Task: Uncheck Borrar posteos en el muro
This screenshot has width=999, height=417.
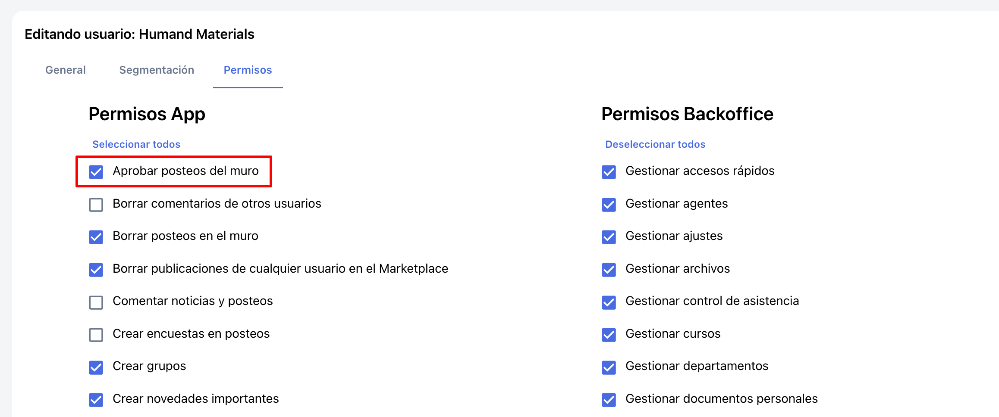Action: pos(96,237)
